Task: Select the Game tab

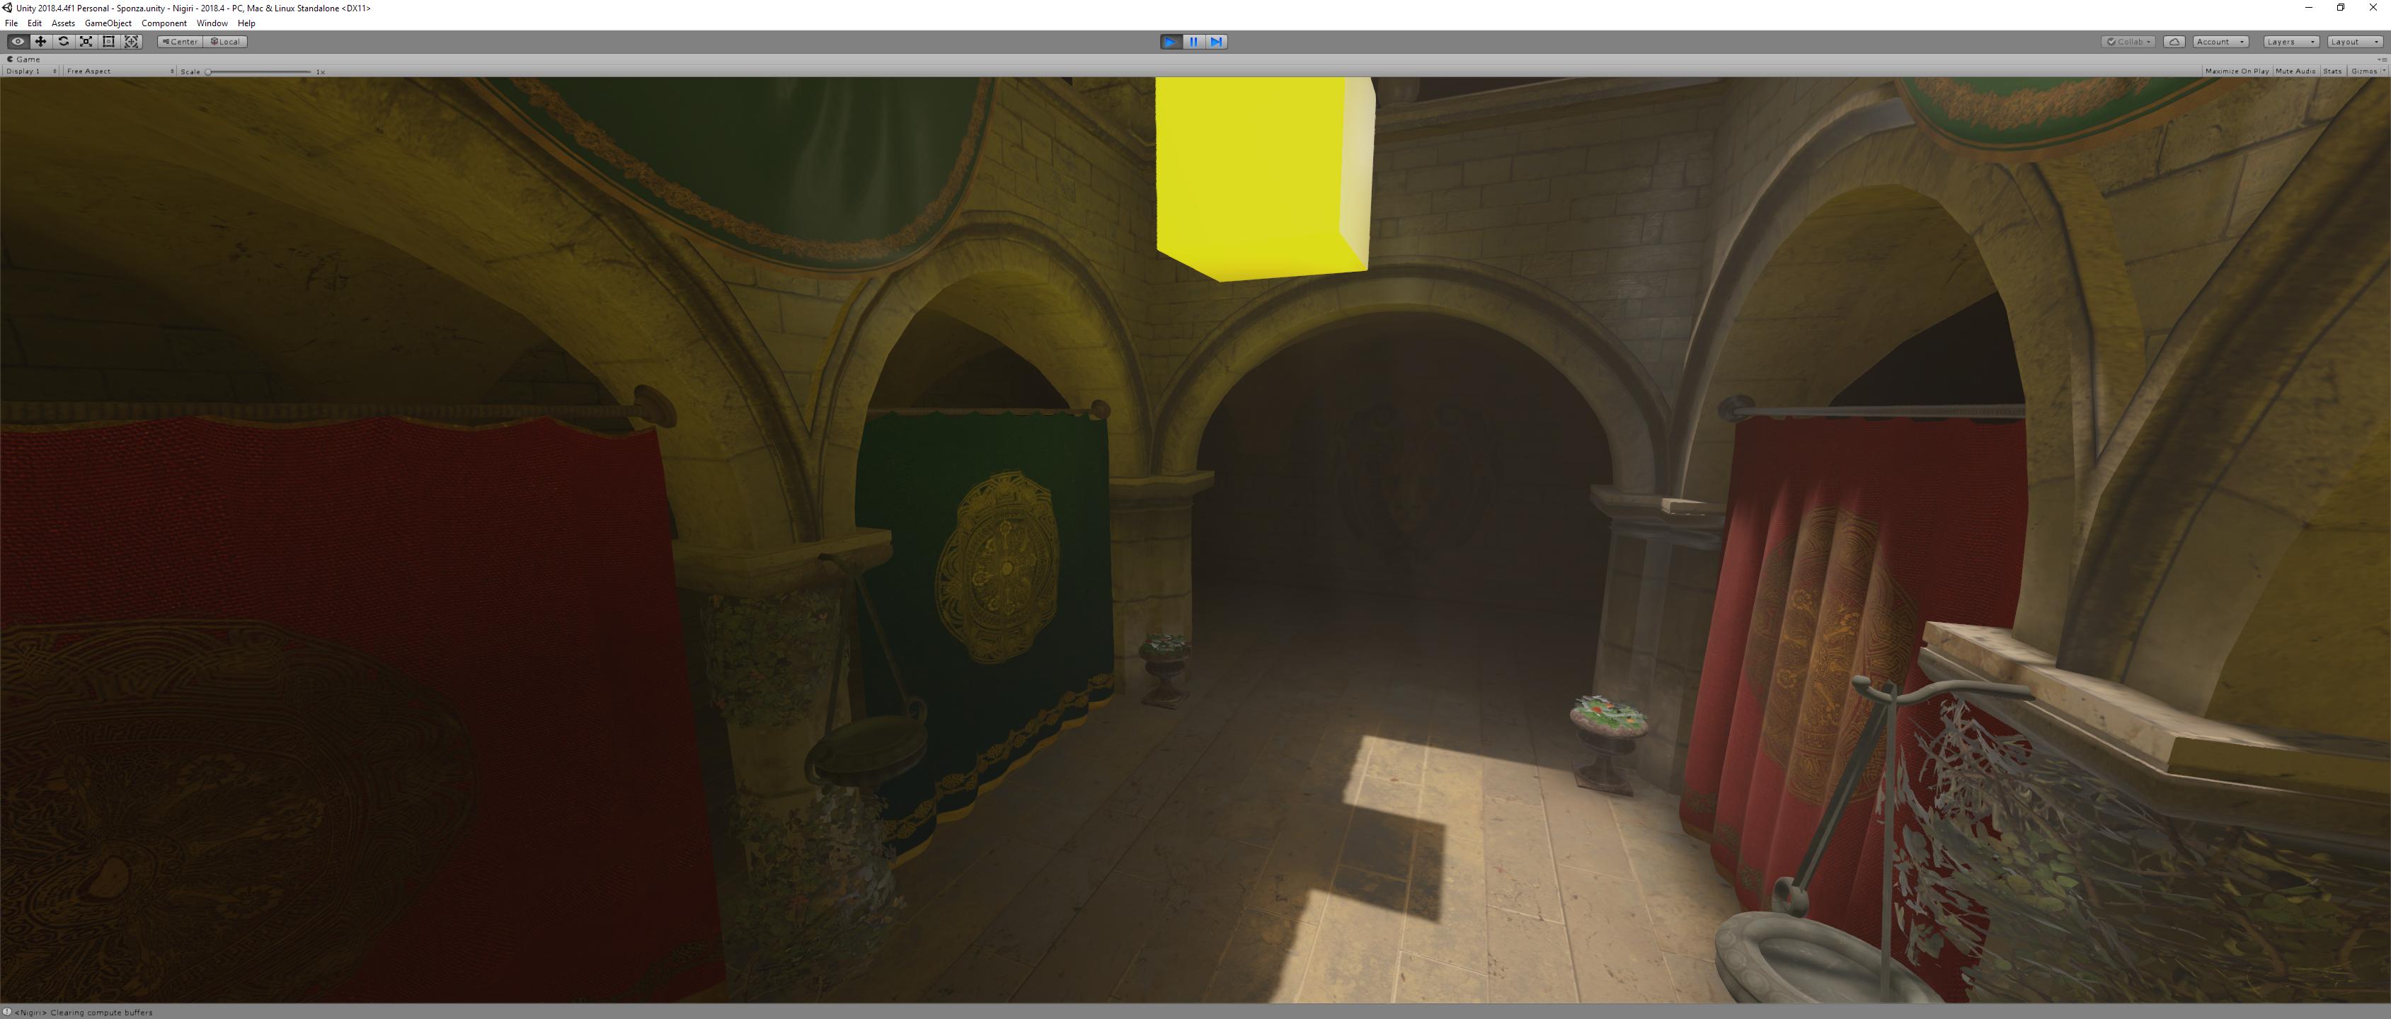Action: [x=24, y=59]
